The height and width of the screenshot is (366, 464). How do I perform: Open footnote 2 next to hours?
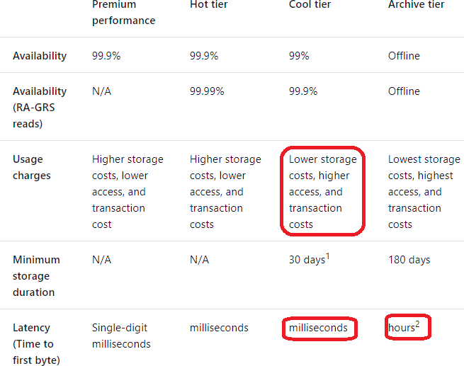(418, 324)
